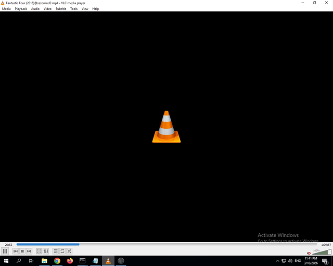Show hidden system tray icons
The width and height of the screenshot is (333, 266).
277,261
